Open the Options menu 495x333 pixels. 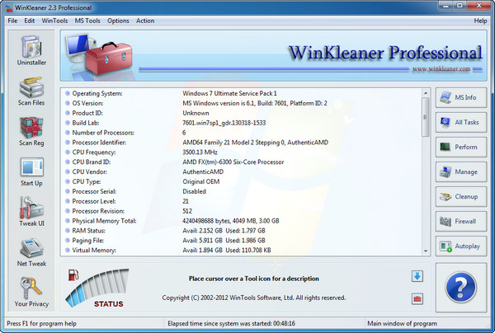tap(118, 21)
